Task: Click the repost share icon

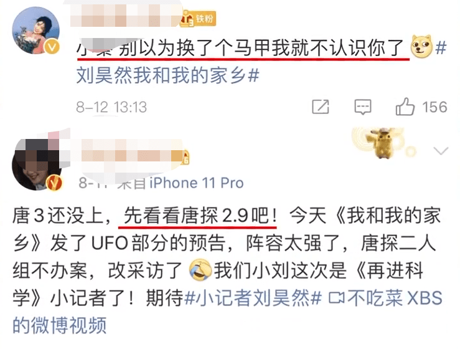Action: click(x=321, y=107)
